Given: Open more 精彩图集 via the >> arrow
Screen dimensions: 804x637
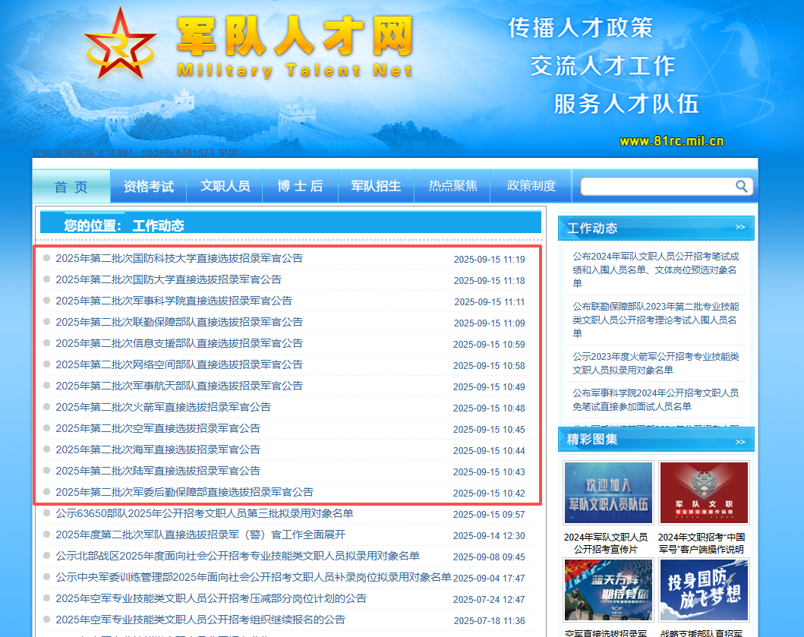Looking at the screenshot, I should 739,440.
